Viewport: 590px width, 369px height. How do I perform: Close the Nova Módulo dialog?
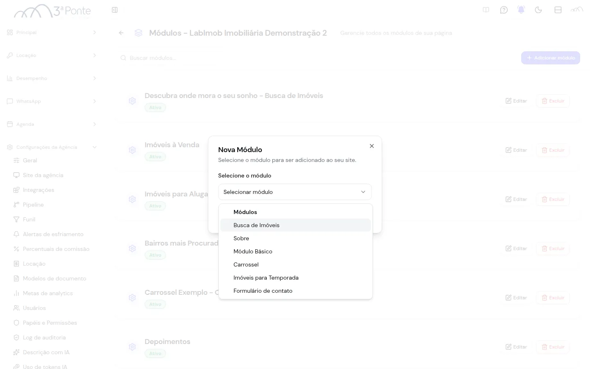[372, 146]
